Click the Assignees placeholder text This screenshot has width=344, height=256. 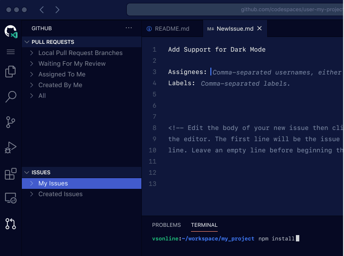tap(277, 73)
